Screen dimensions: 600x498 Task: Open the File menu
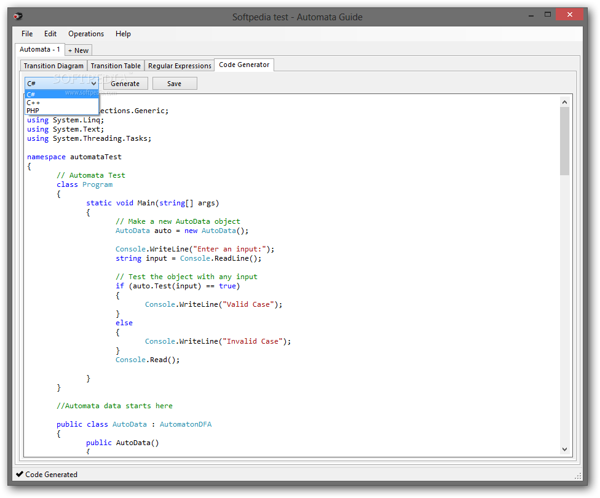27,34
